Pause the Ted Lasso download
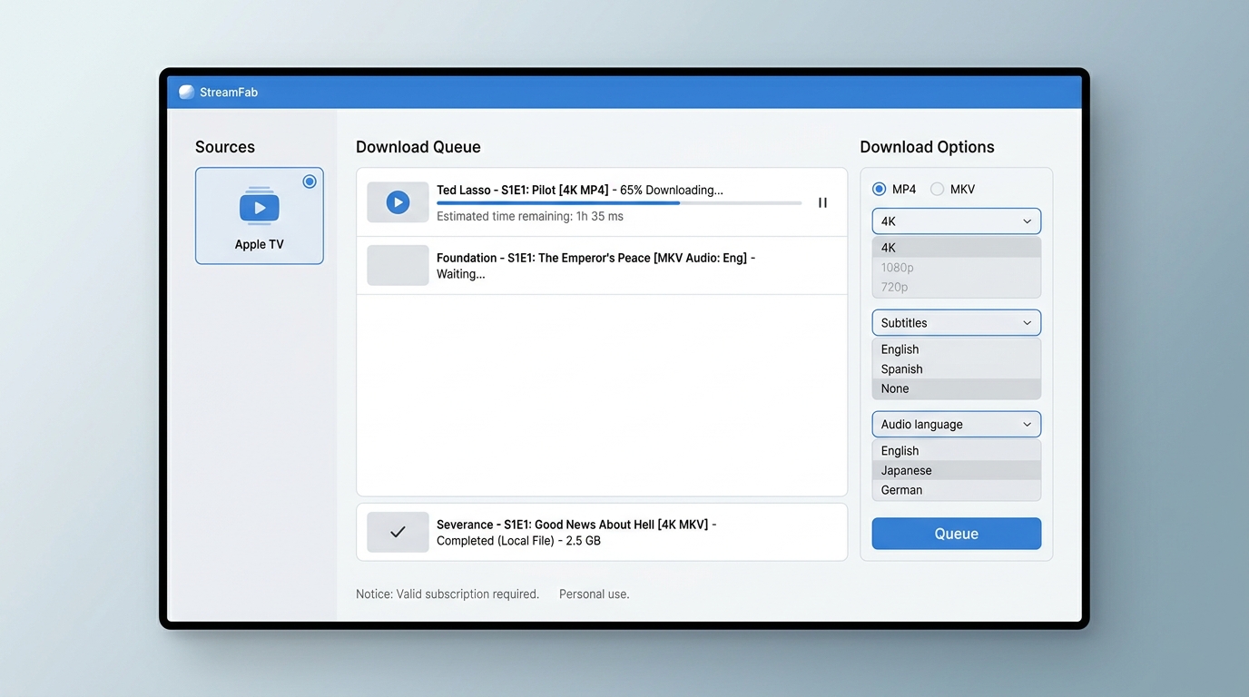The height and width of the screenshot is (697, 1249). pos(822,202)
